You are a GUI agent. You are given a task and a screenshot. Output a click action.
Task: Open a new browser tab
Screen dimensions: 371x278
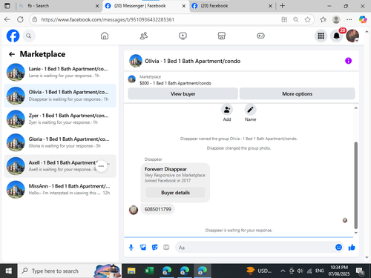[x=282, y=6]
